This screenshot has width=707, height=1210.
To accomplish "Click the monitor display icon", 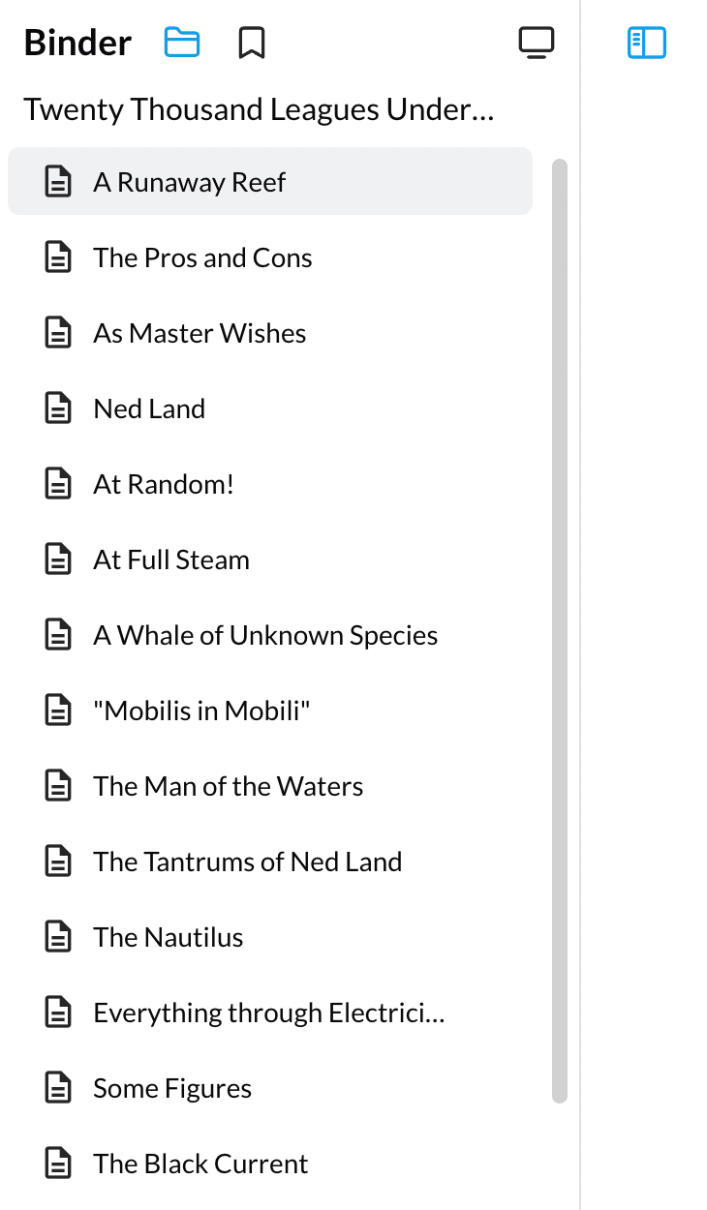I will (x=537, y=43).
